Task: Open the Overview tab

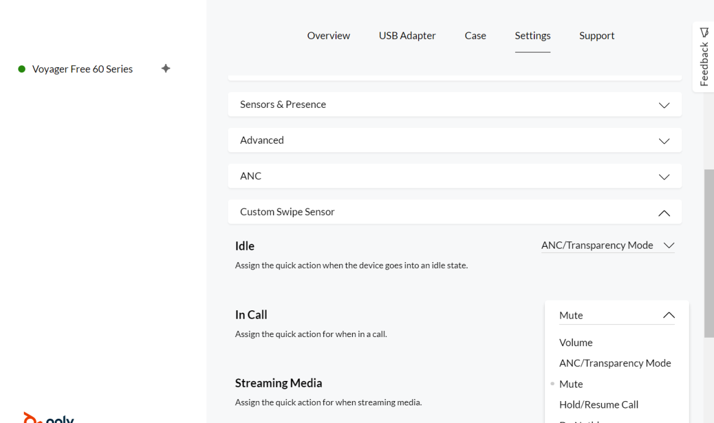Action: (328, 35)
